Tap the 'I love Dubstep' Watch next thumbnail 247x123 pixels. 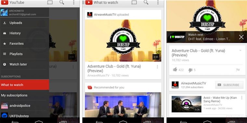pyautogui.click(x=176, y=37)
